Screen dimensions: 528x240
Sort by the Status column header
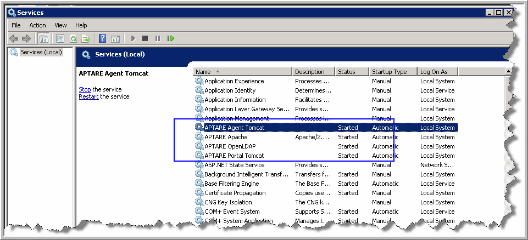click(346, 72)
